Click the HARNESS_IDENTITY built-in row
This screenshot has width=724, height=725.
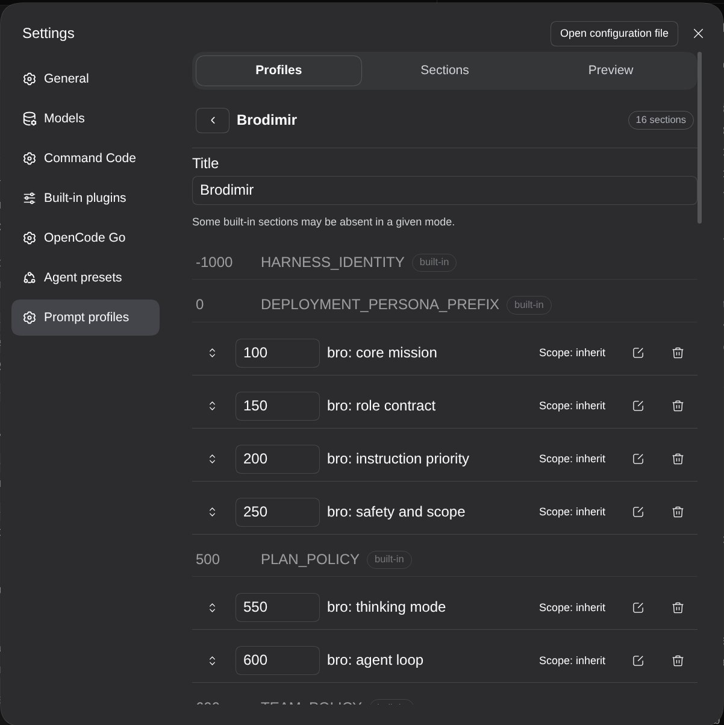(x=445, y=263)
